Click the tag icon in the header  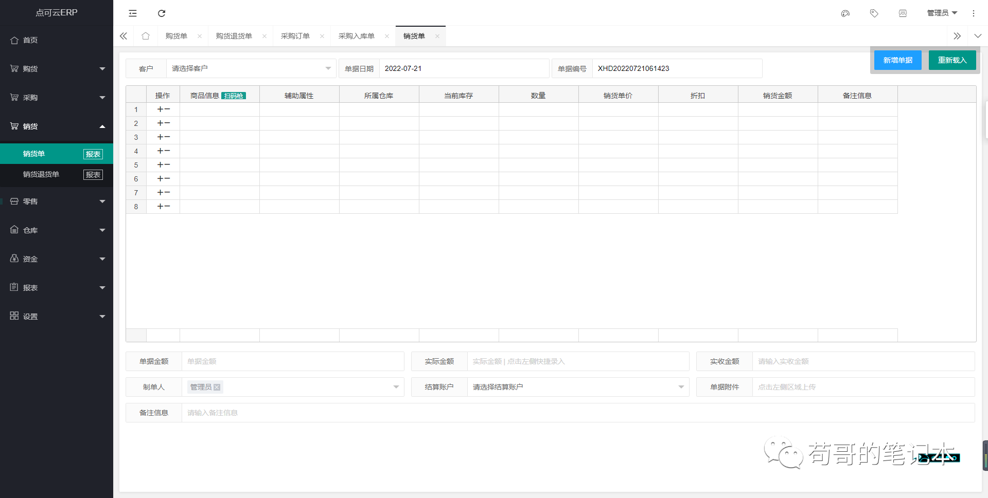[874, 13]
